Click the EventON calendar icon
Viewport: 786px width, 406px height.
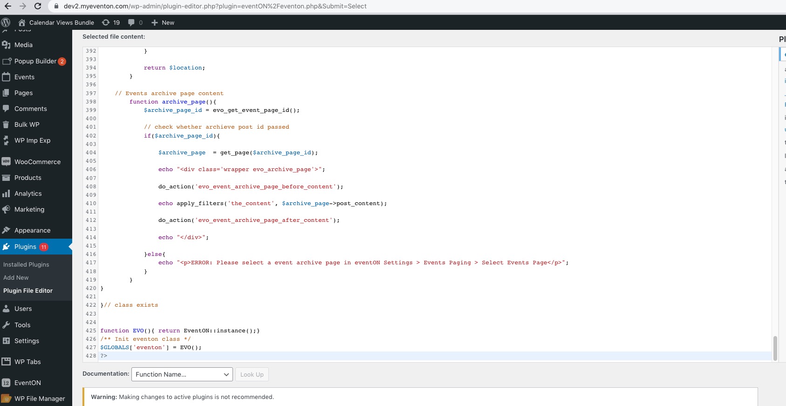coord(6,383)
